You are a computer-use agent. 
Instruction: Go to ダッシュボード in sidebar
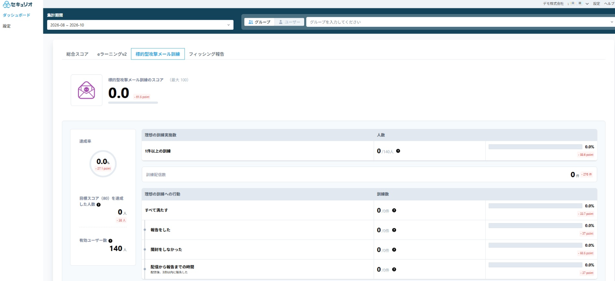17,15
